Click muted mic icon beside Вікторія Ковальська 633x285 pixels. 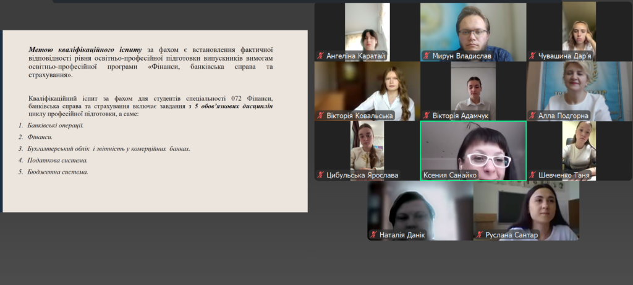pos(321,116)
